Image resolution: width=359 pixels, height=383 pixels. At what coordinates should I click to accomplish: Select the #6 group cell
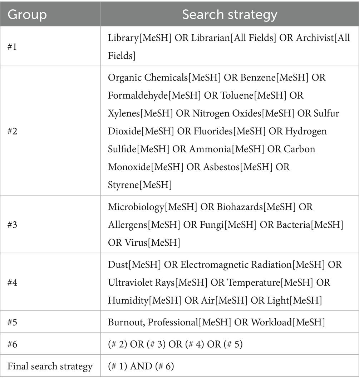(x=13, y=344)
